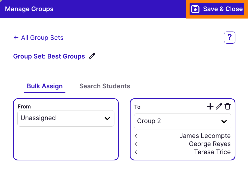Rename group set with pencil icon
This screenshot has height=171, width=248.
click(x=92, y=56)
